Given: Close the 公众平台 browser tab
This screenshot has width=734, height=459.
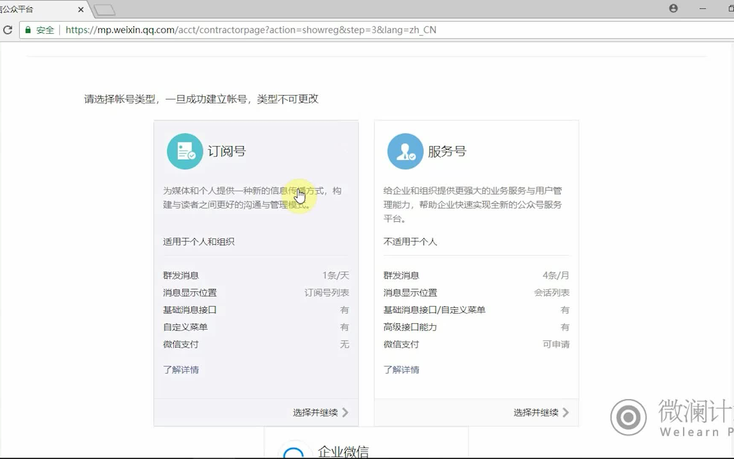Looking at the screenshot, I should tap(81, 9).
